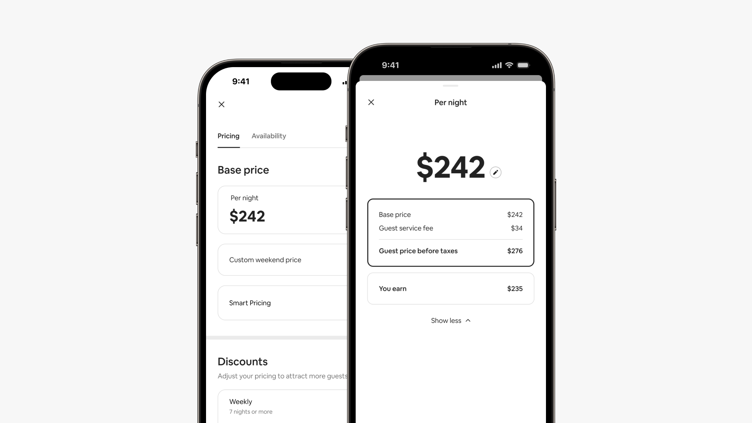752x423 pixels.
Task: Click the edit pencil icon next to $242
Action: 495,172
